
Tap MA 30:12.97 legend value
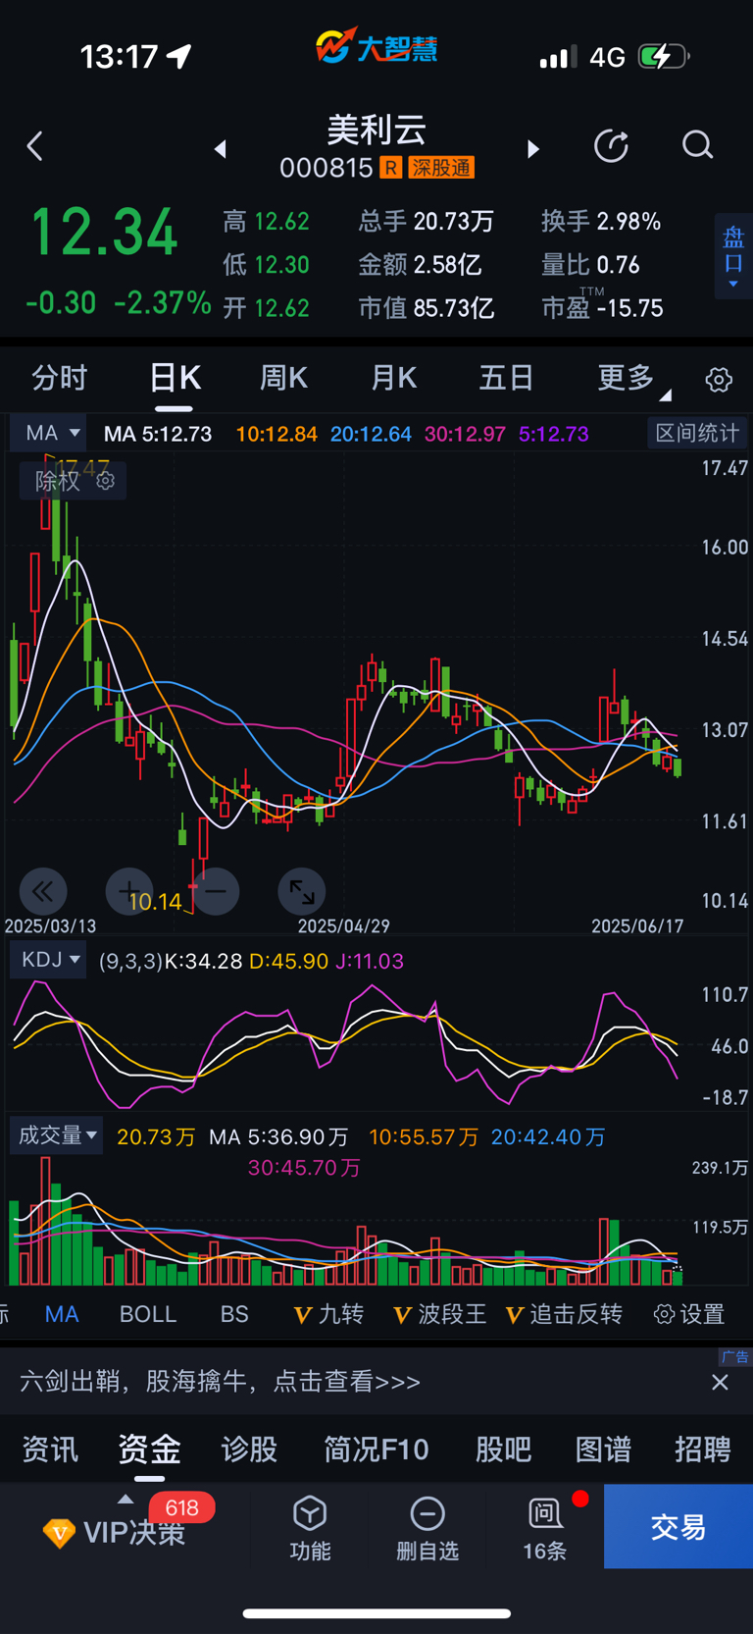pos(465,434)
